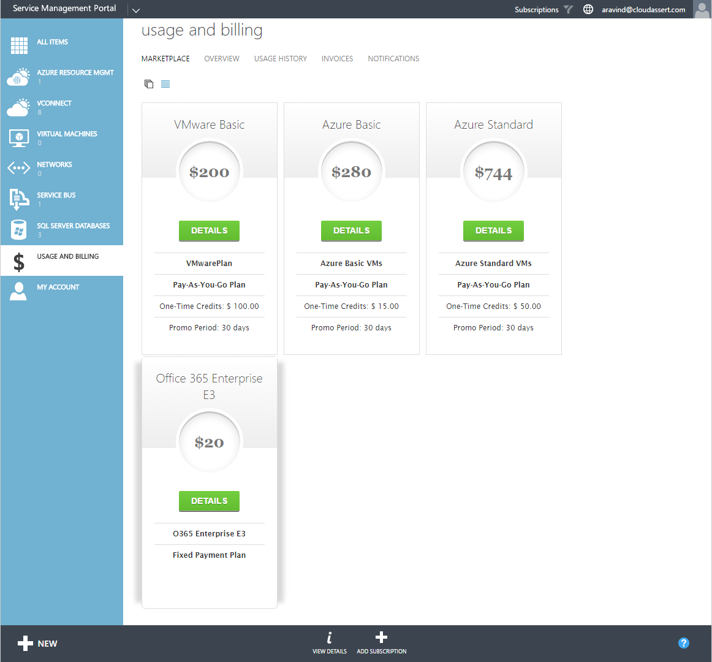Screen dimensions: 712x662
Task: Click the Azure Basic VMs text
Action: 352,264
